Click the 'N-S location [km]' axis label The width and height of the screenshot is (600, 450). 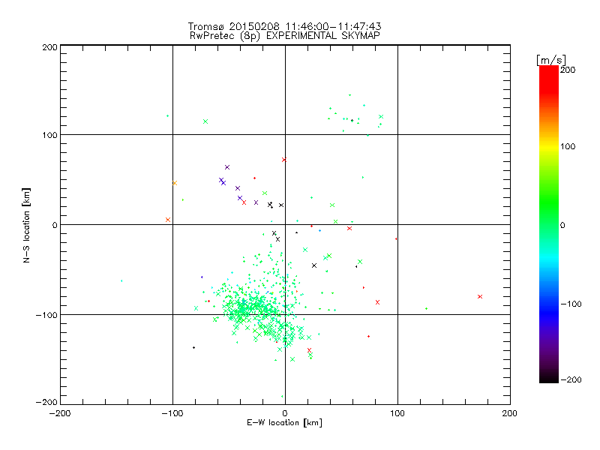pos(26,225)
